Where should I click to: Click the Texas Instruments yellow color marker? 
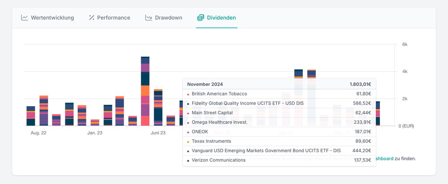point(188,141)
